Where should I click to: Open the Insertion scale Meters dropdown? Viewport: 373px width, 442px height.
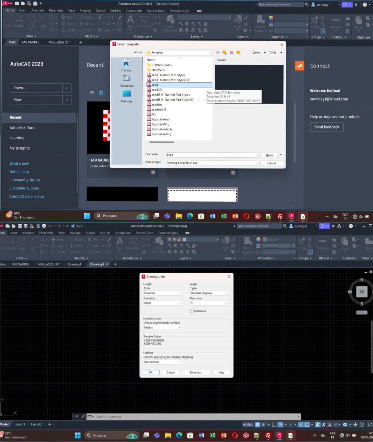163,327
